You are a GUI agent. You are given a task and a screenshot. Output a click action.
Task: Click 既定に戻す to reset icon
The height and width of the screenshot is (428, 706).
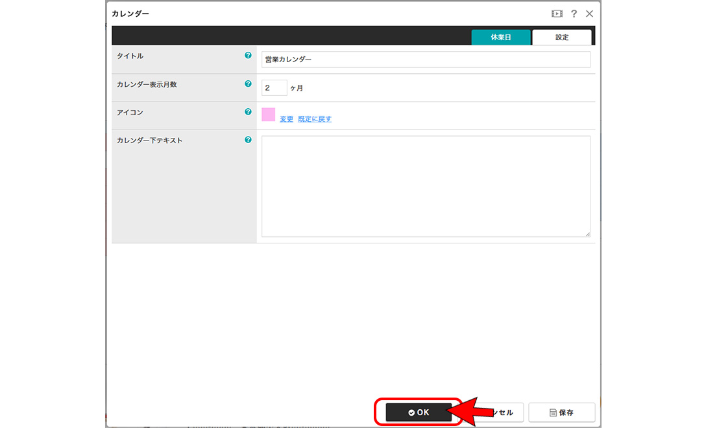point(315,119)
